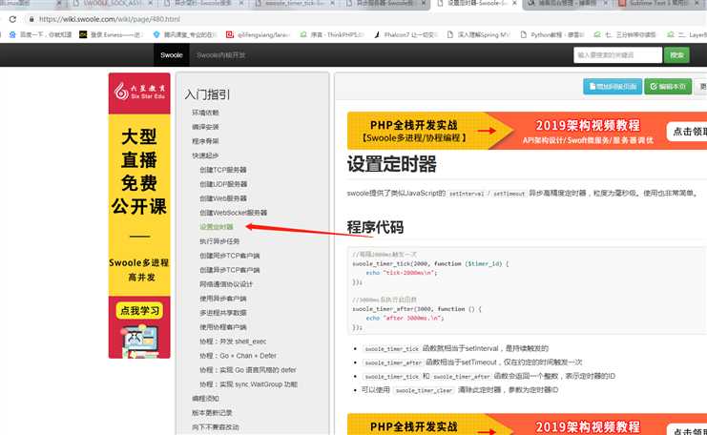The width and height of the screenshot is (707, 435).
Task: Open the ThinkPHP5 bookmark
Action: click(332, 34)
